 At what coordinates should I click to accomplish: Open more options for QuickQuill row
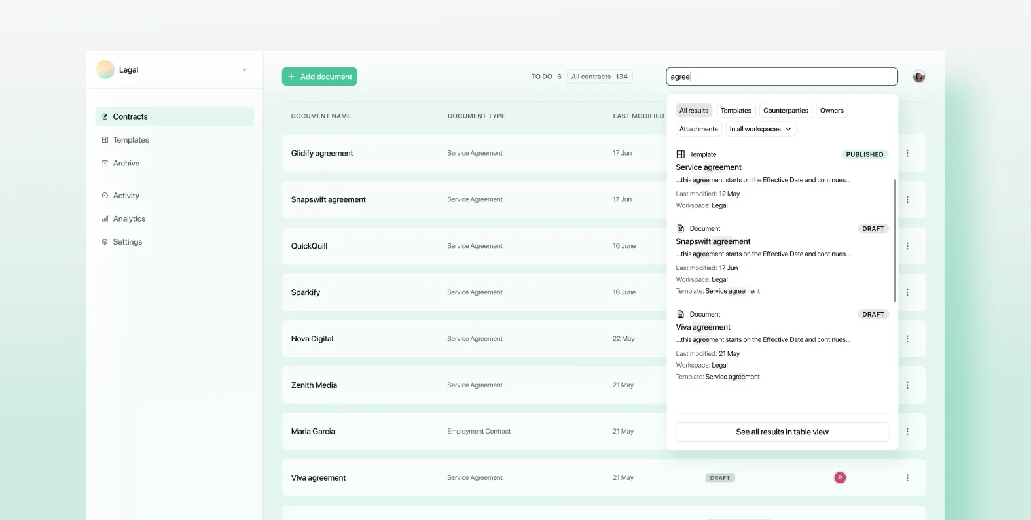[907, 246]
